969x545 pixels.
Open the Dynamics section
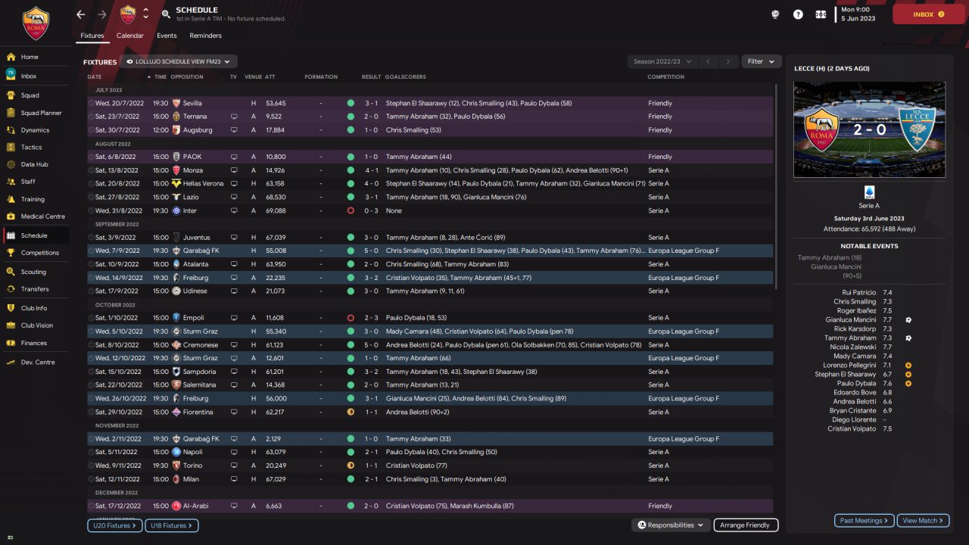tap(35, 130)
